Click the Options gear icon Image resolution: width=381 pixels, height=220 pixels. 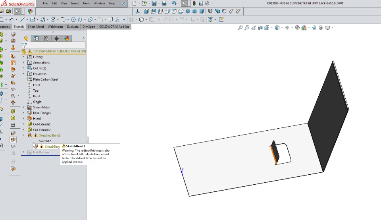point(207,3)
